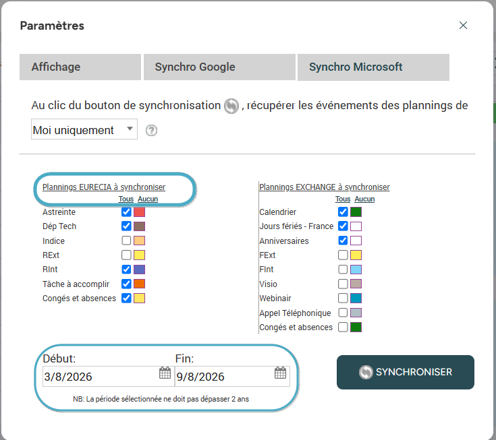Screen dimensions: 496x440
Task: Open the brown Dép Tech color swatch
Action: coord(139,226)
